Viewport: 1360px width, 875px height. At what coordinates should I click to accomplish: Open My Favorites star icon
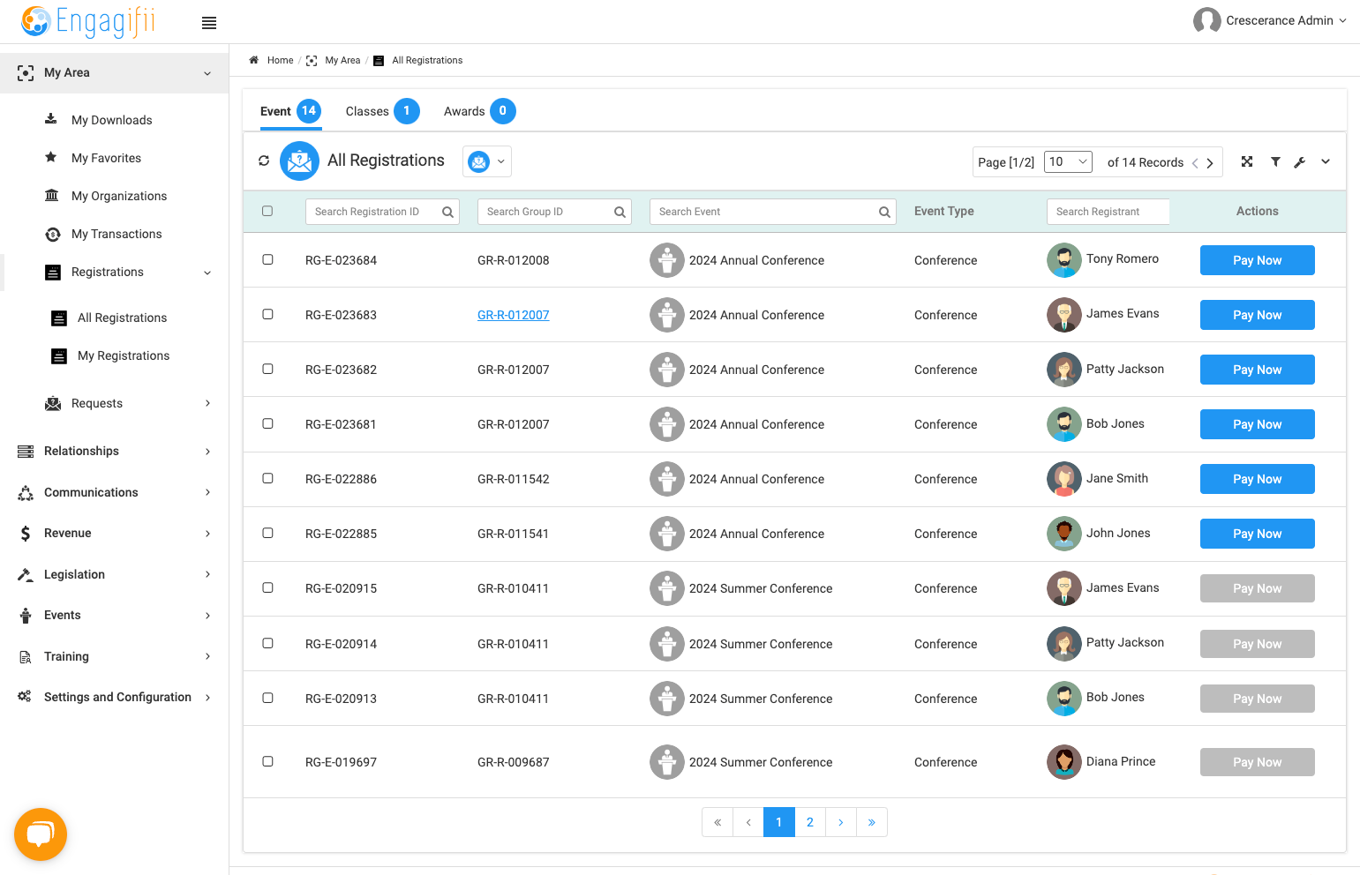pos(51,157)
